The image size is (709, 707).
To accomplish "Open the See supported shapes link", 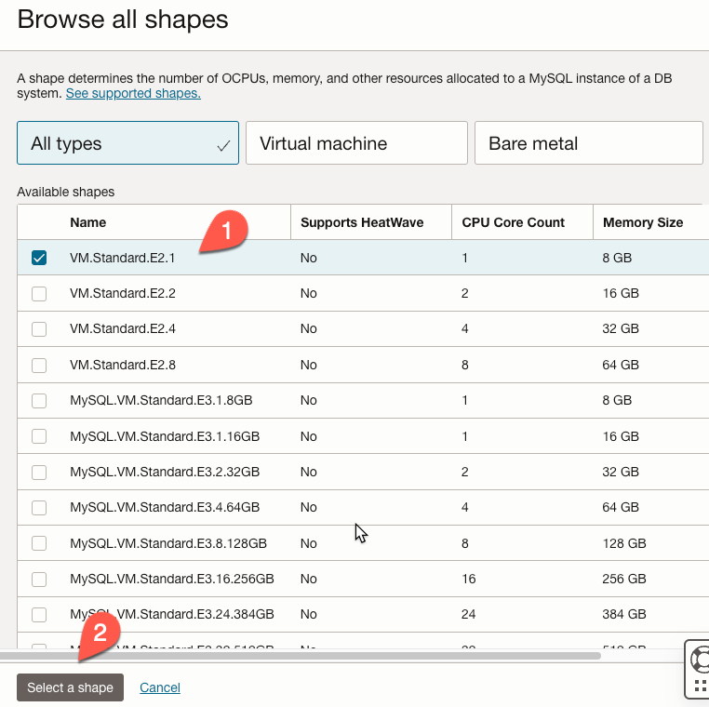I will coord(133,94).
